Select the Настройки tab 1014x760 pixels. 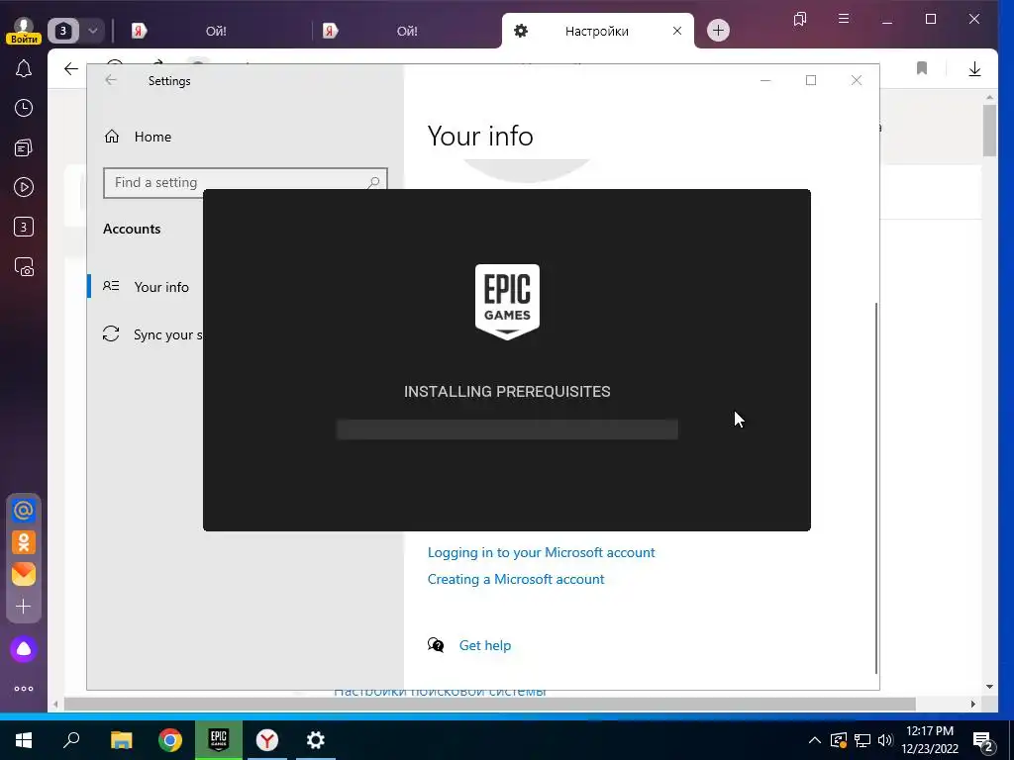[x=597, y=31]
